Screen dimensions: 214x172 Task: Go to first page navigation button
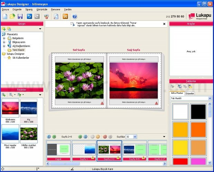click(x=49, y=136)
